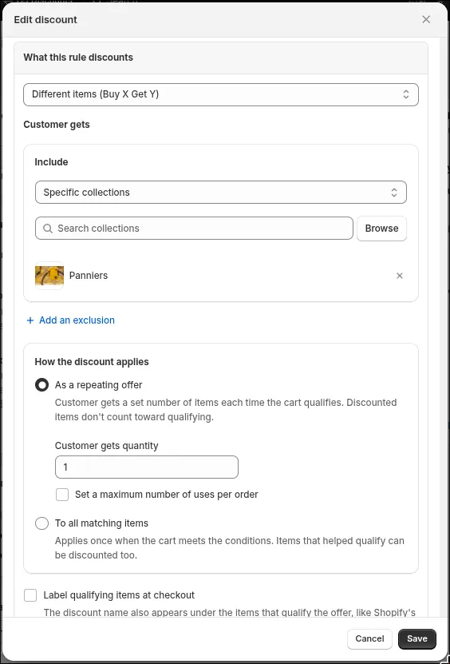Open the Specific collections dropdown

click(x=221, y=193)
